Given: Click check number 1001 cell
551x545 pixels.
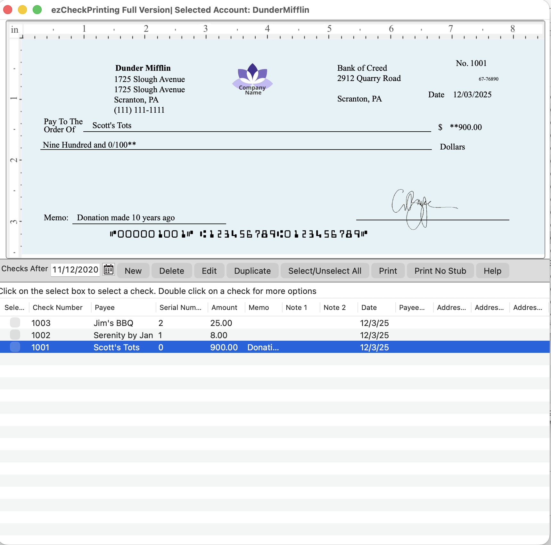Looking at the screenshot, I should [x=40, y=347].
